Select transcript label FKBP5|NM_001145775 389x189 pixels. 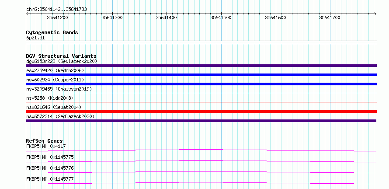[x=50, y=157]
